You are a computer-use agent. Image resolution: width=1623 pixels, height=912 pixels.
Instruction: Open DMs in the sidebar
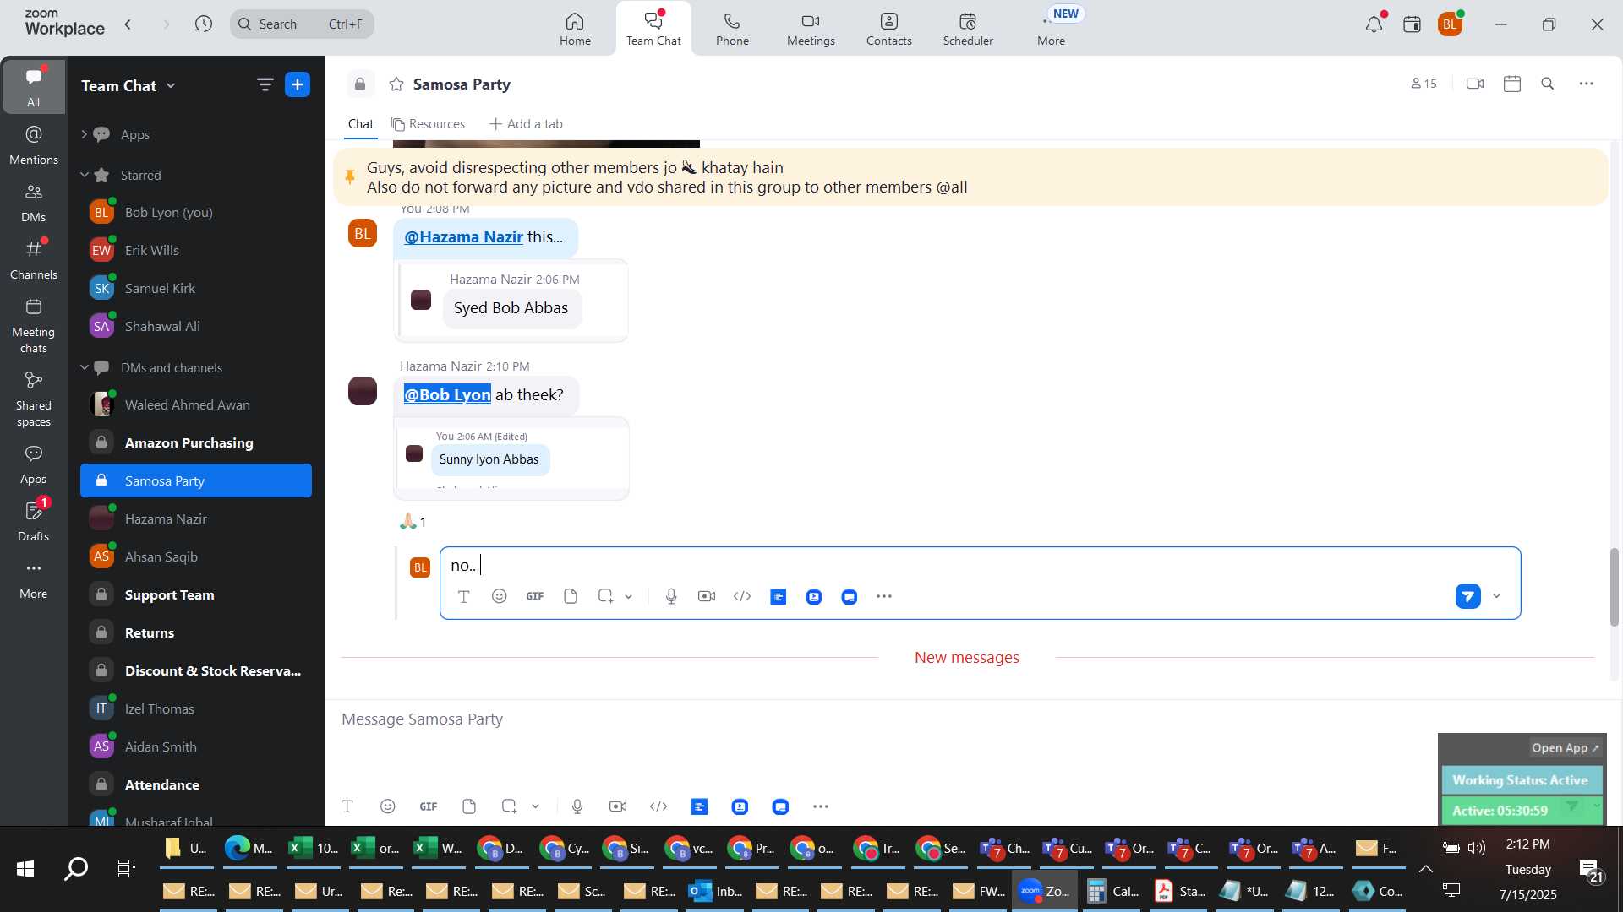[x=34, y=203]
